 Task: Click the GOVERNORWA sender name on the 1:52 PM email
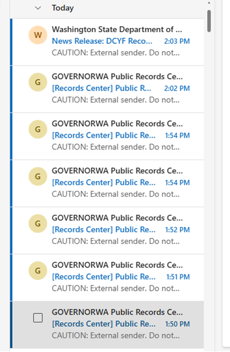click(x=118, y=218)
